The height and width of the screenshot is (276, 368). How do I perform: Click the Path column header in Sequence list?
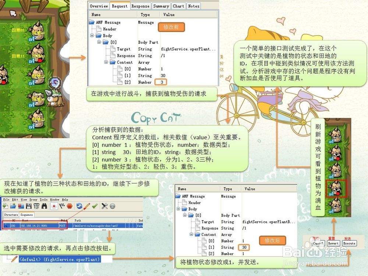pos(78,221)
